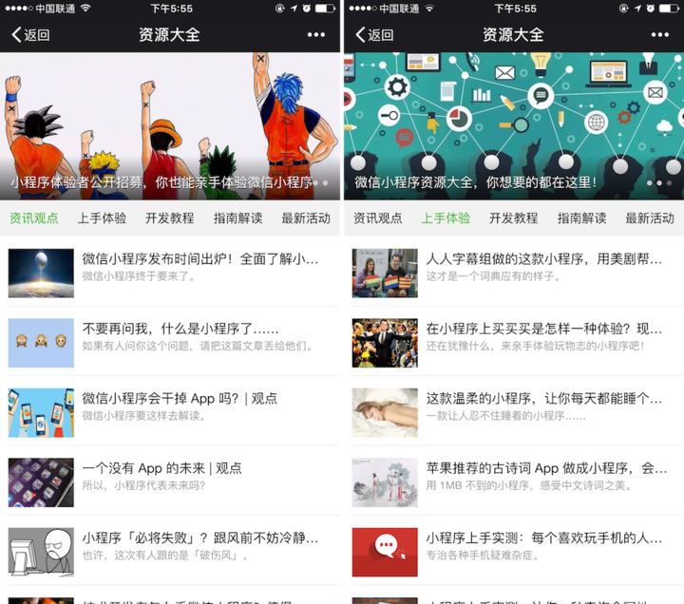The width and height of the screenshot is (684, 604).
Task: Select 开发教程 tab in left screen
Action: [170, 218]
